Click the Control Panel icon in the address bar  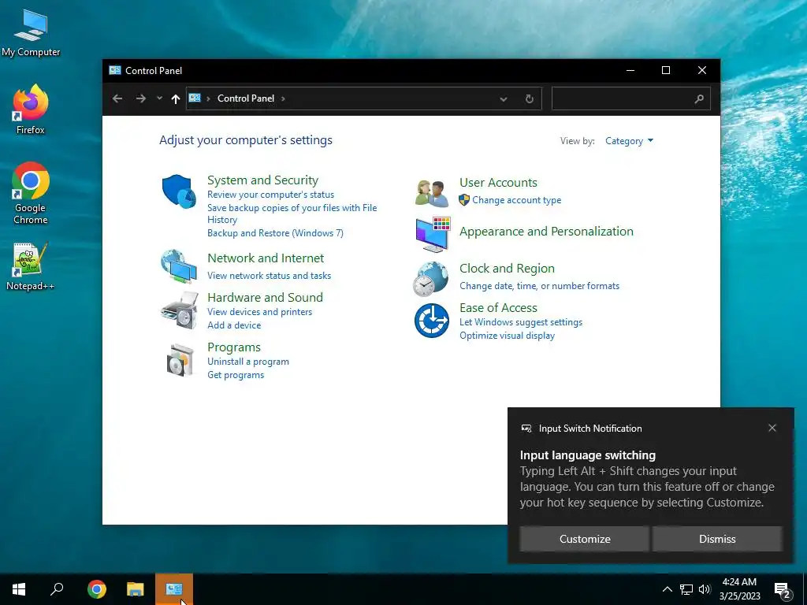point(195,98)
